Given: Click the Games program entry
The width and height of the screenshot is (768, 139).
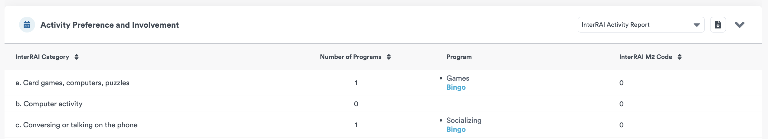Looking at the screenshot, I should click(x=458, y=78).
